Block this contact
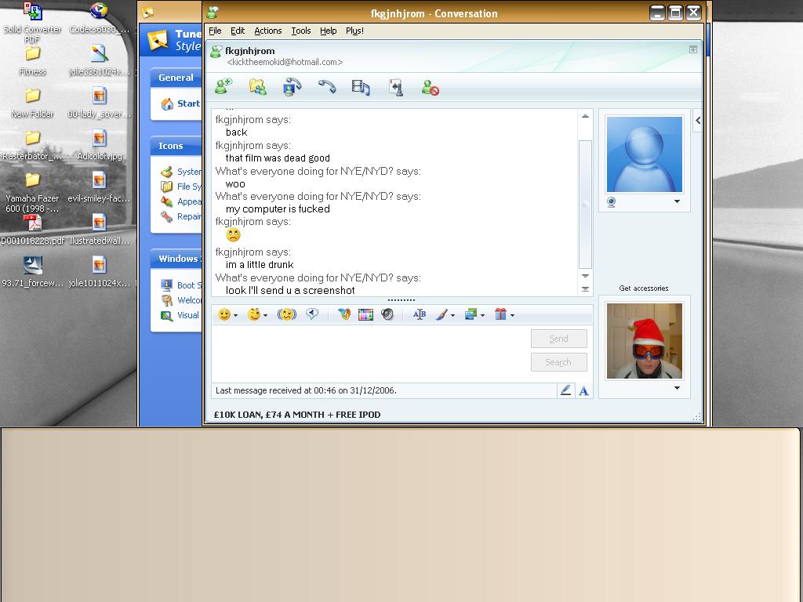The width and height of the screenshot is (803, 602). pyautogui.click(x=430, y=87)
